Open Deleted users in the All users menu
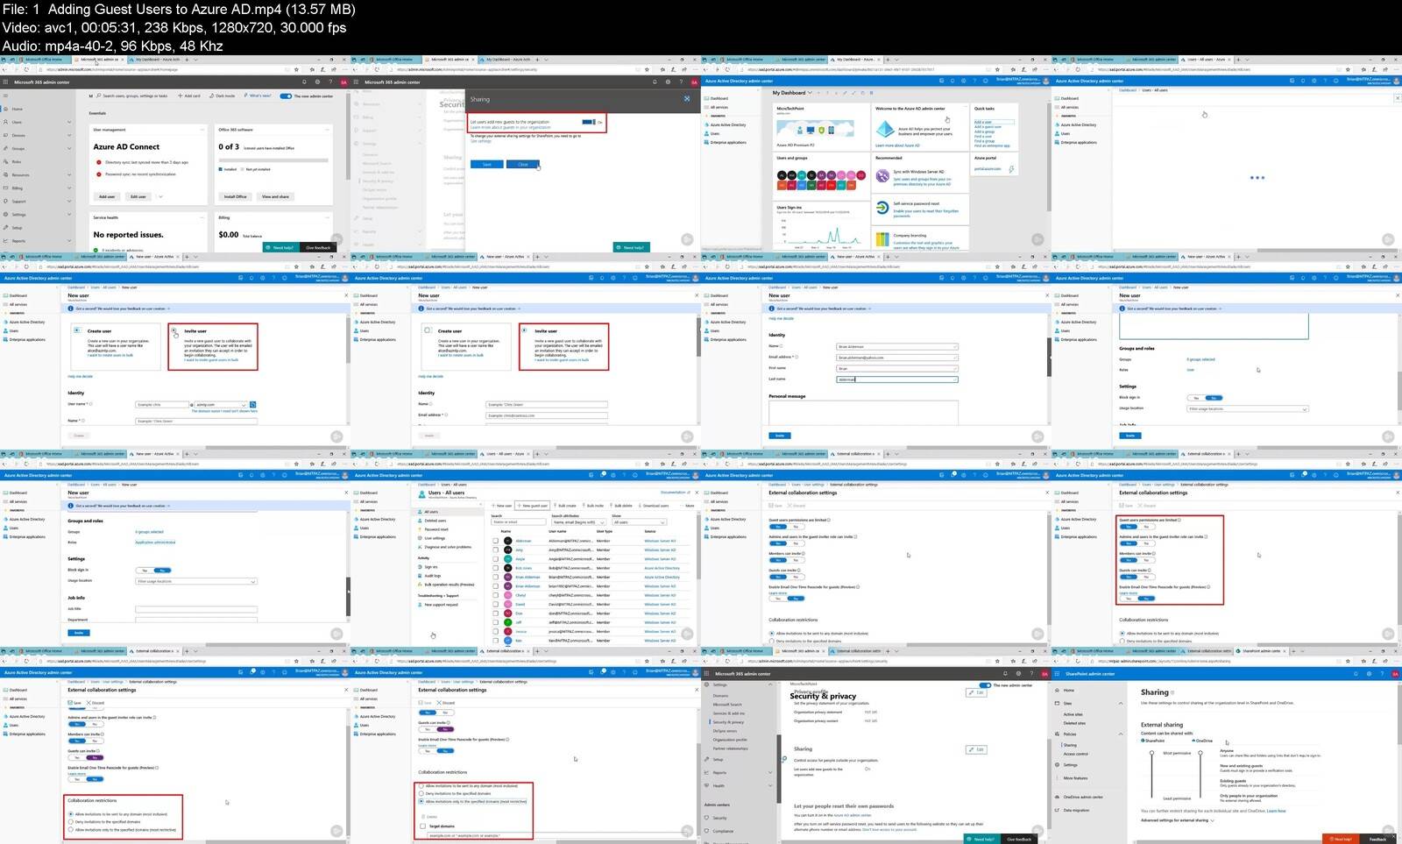 point(435,521)
